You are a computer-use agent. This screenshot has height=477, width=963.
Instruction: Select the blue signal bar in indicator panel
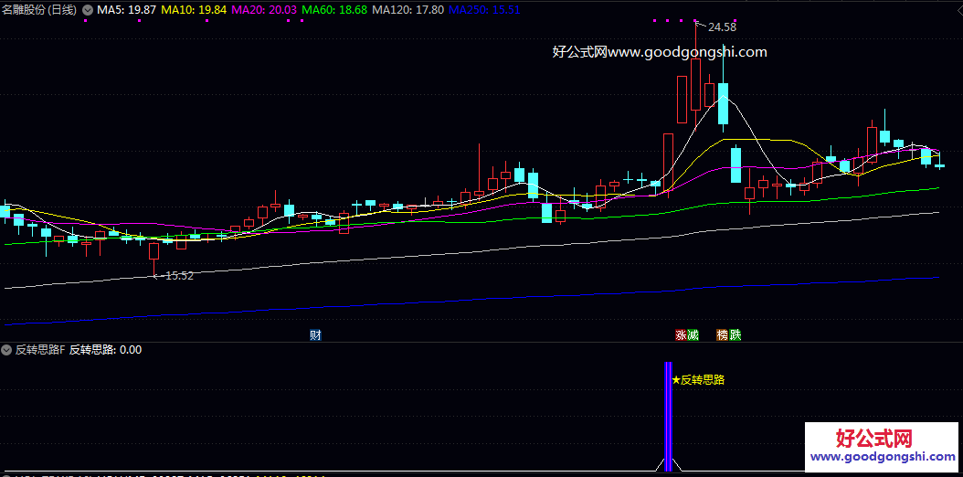[669, 416]
